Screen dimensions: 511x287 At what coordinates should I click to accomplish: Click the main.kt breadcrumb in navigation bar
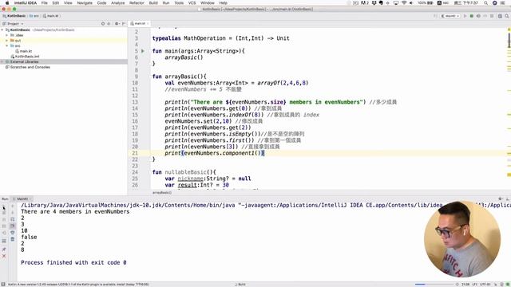point(50,16)
